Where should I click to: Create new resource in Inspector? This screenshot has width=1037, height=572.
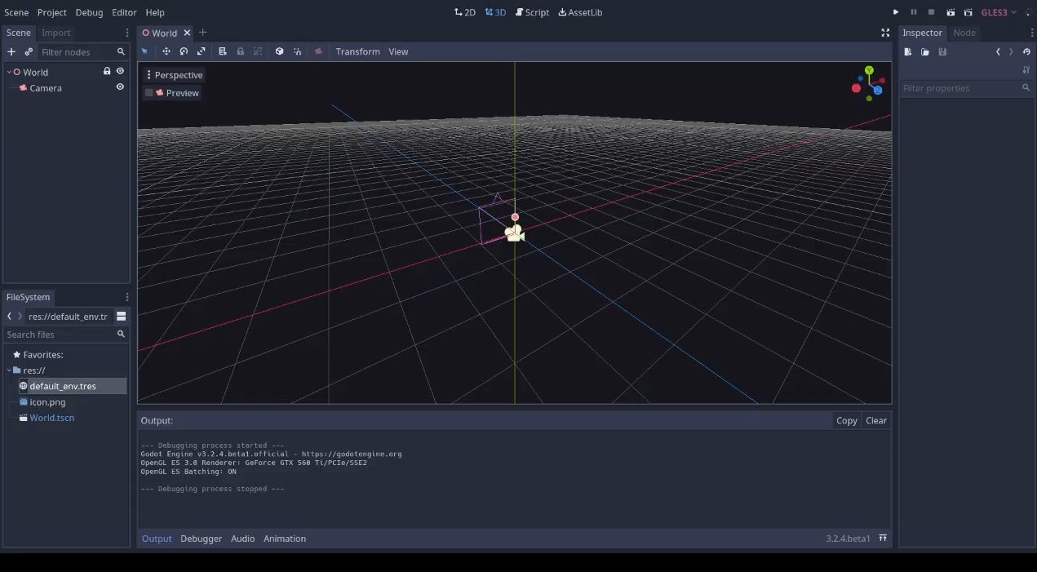(x=907, y=51)
